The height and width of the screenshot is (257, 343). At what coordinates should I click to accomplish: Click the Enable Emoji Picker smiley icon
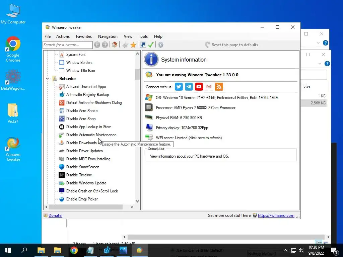click(x=62, y=199)
